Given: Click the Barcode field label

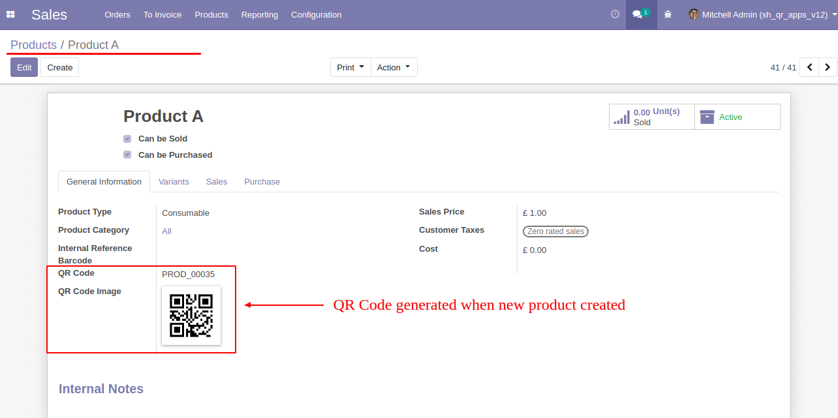Looking at the screenshot, I should (75, 261).
